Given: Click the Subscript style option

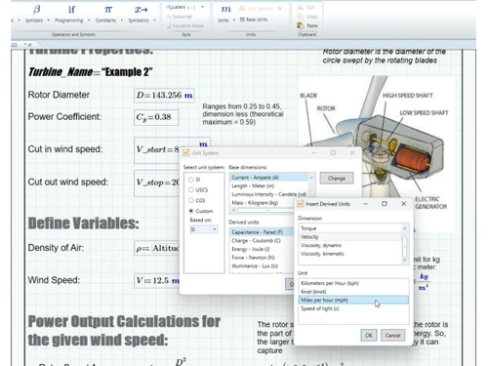Looking at the screenshot, I should pyautogui.click(x=180, y=17).
